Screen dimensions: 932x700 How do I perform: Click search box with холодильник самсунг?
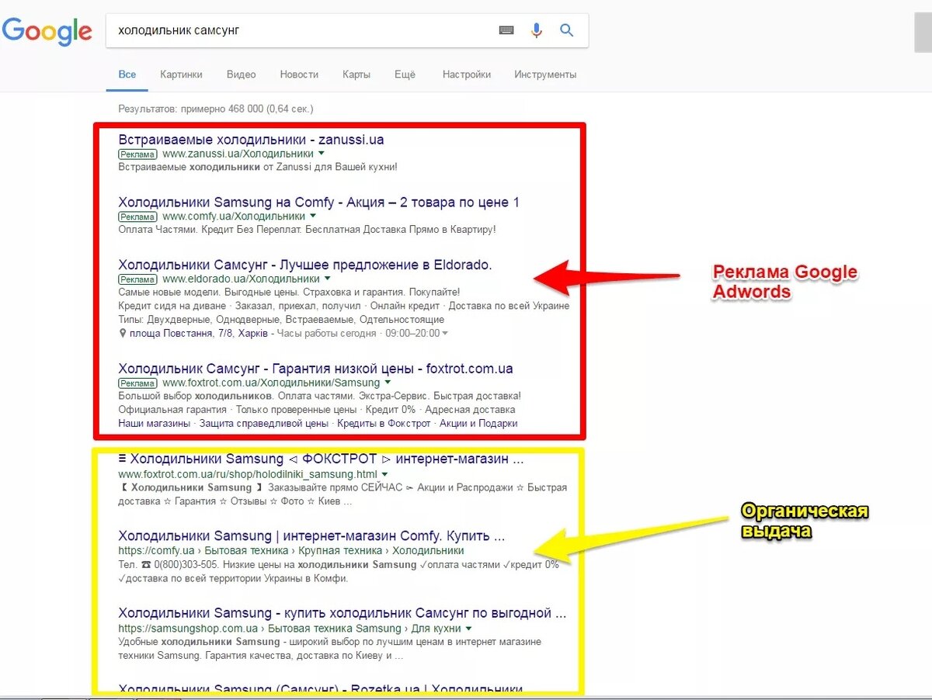point(346,31)
